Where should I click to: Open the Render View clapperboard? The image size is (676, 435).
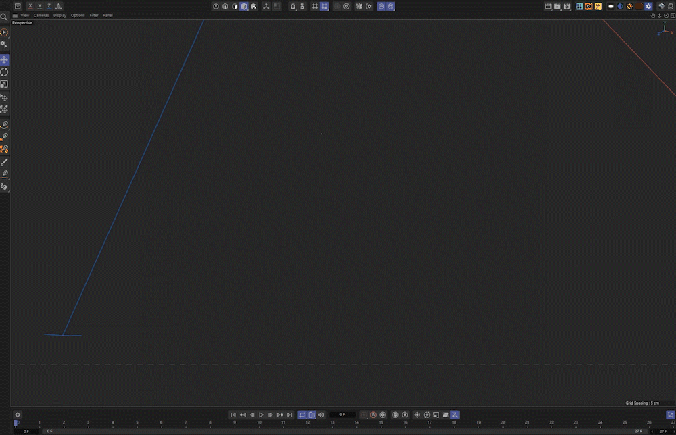pyautogui.click(x=548, y=7)
